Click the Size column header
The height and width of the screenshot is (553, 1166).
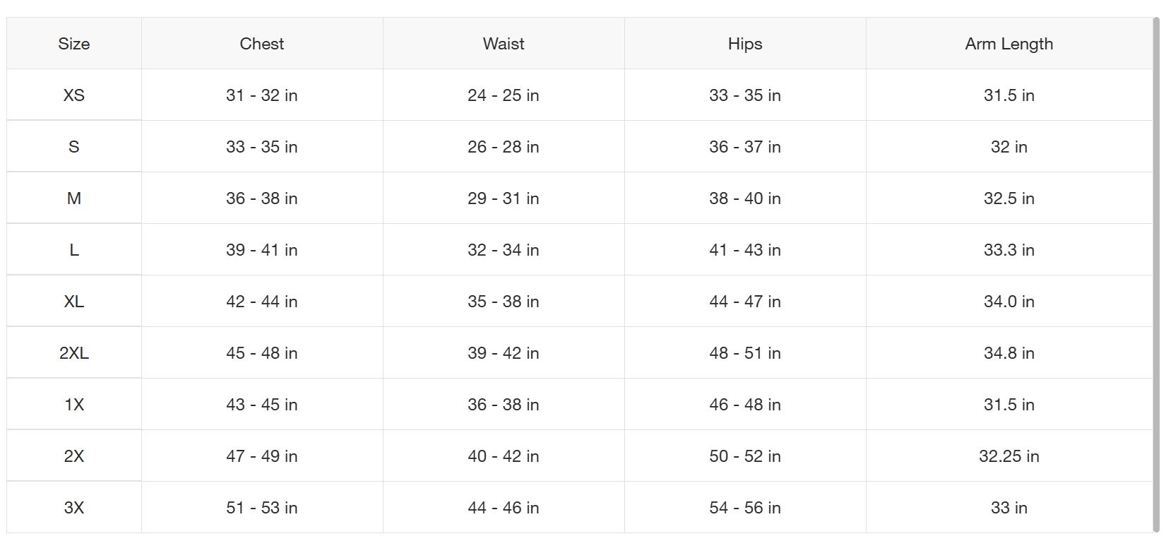pyautogui.click(x=74, y=44)
